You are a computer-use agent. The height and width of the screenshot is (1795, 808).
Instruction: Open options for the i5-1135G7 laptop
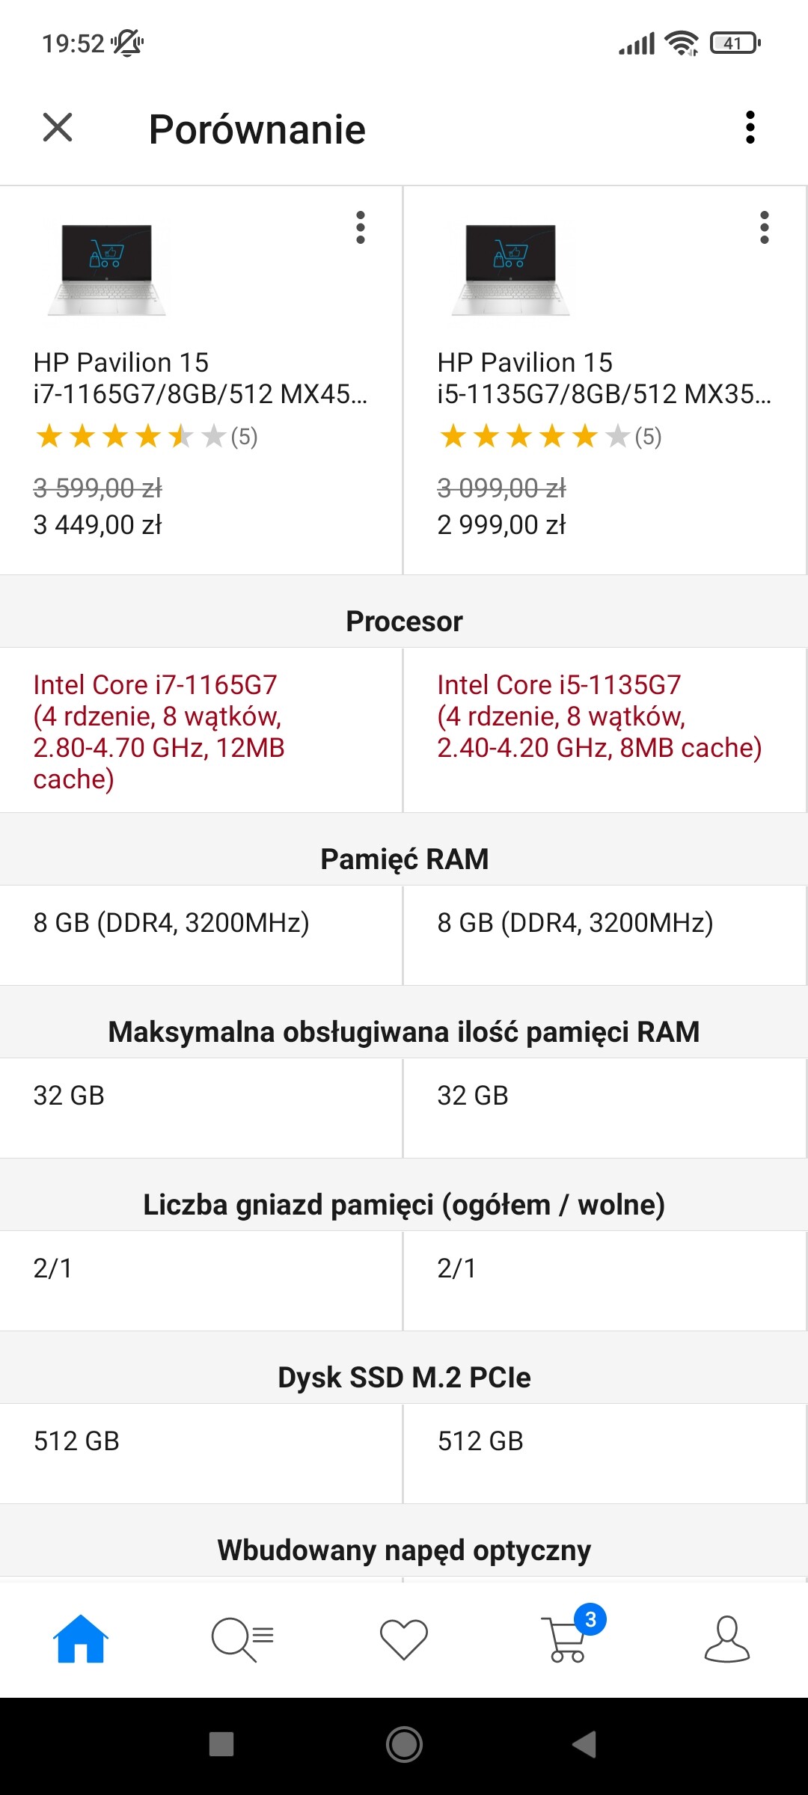(764, 227)
